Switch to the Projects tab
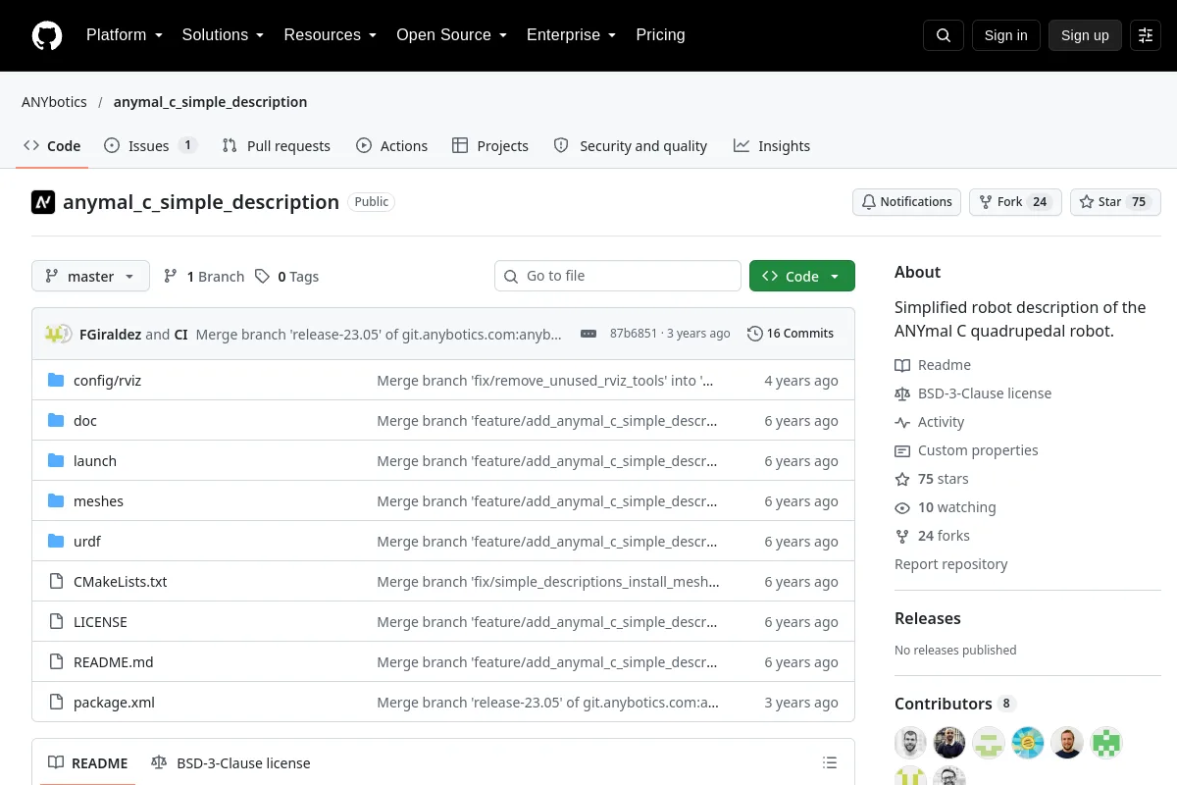1177x785 pixels. pos(490,146)
